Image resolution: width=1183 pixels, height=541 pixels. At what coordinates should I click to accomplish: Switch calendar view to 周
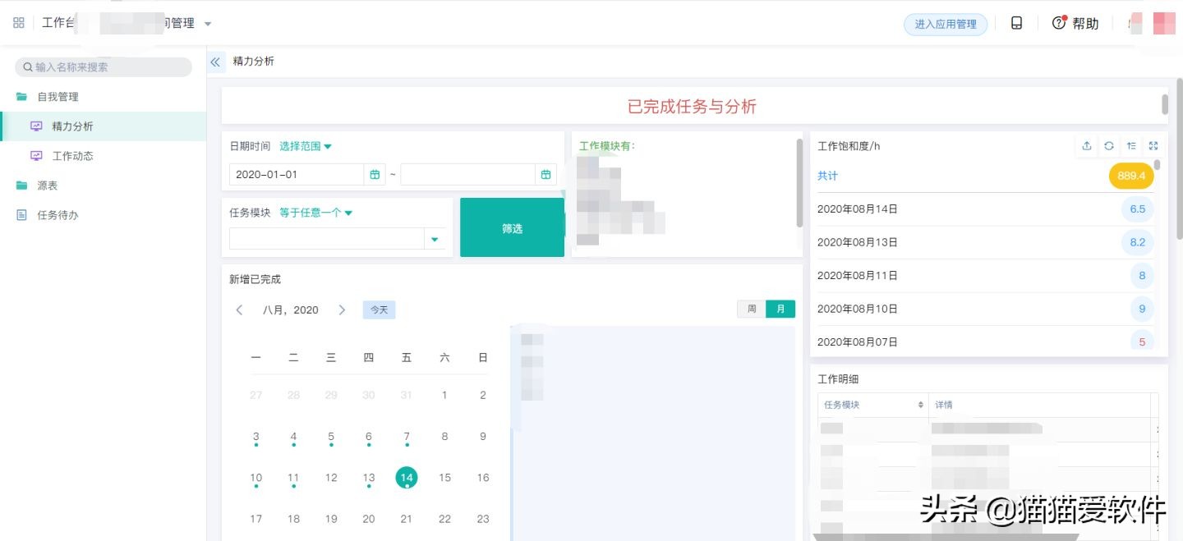point(751,309)
